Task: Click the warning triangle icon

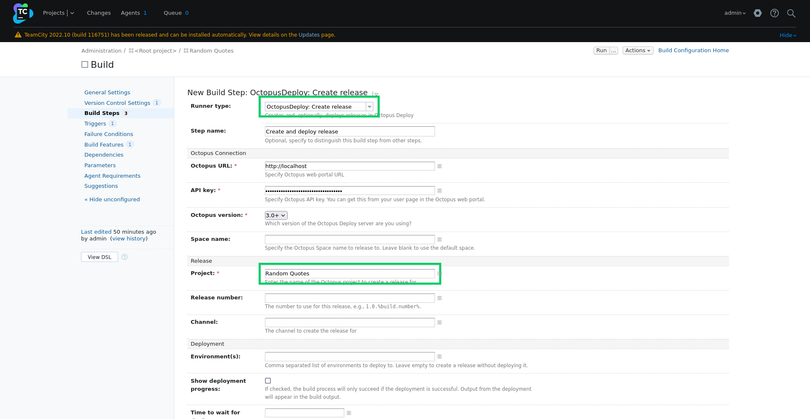Action: click(18, 35)
